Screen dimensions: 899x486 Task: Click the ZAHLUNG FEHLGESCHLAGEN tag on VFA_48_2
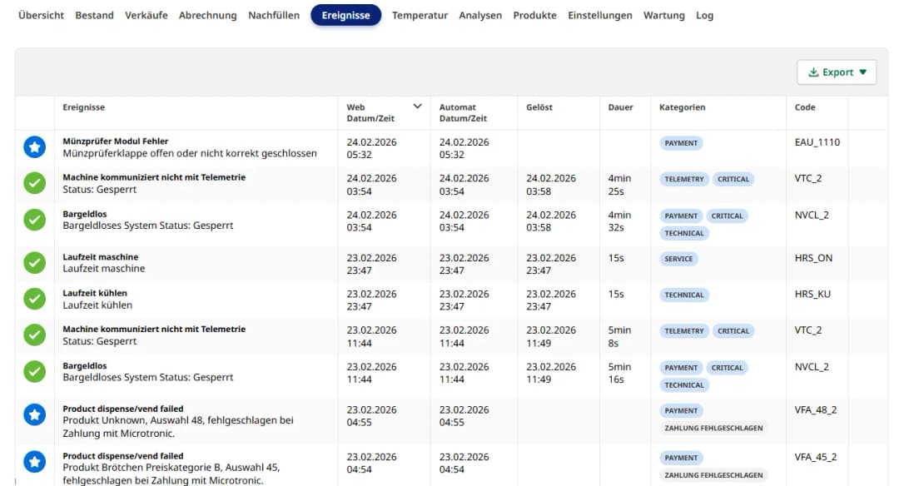click(x=713, y=428)
